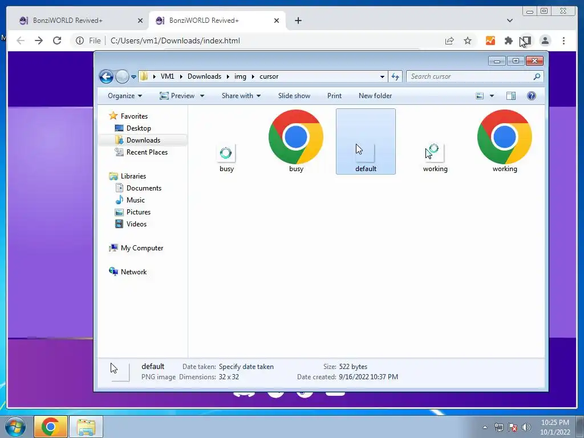Click the orange extension icon in Chrome

click(x=490, y=40)
